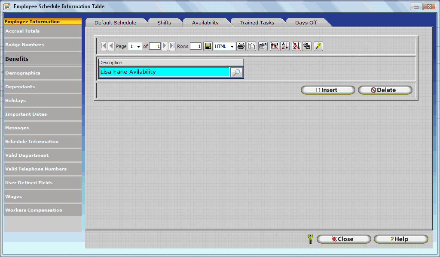The image size is (440, 257).
Task: Switch to the Trained Tasks tab
Action: (x=257, y=23)
